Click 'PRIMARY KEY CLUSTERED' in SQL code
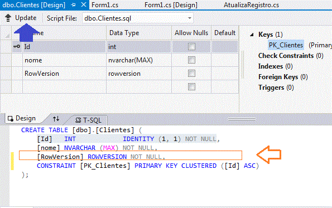The image size is (332, 208). (176, 166)
